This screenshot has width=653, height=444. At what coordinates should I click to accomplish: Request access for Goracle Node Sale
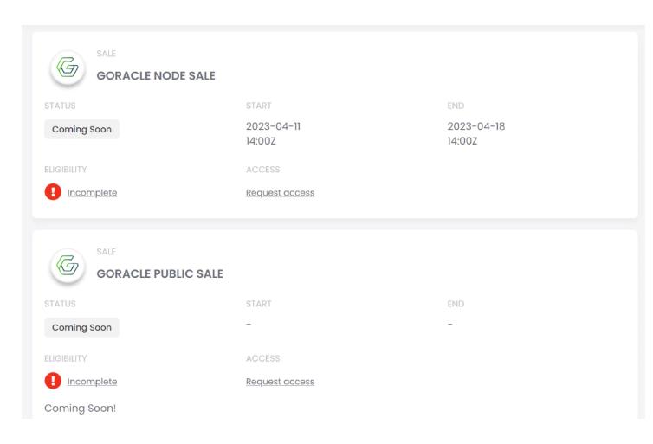point(280,193)
